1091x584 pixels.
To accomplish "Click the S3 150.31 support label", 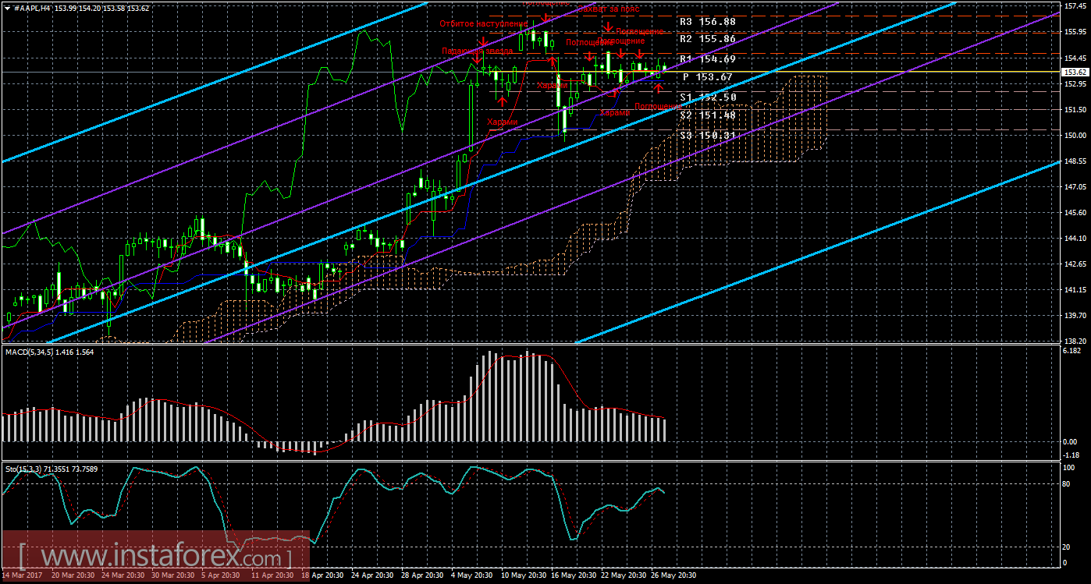I will pos(708,135).
